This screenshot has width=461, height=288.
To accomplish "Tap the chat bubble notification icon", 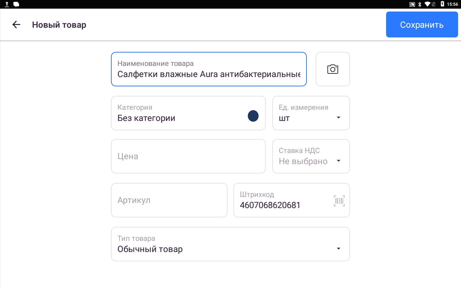I will click(x=16, y=4).
